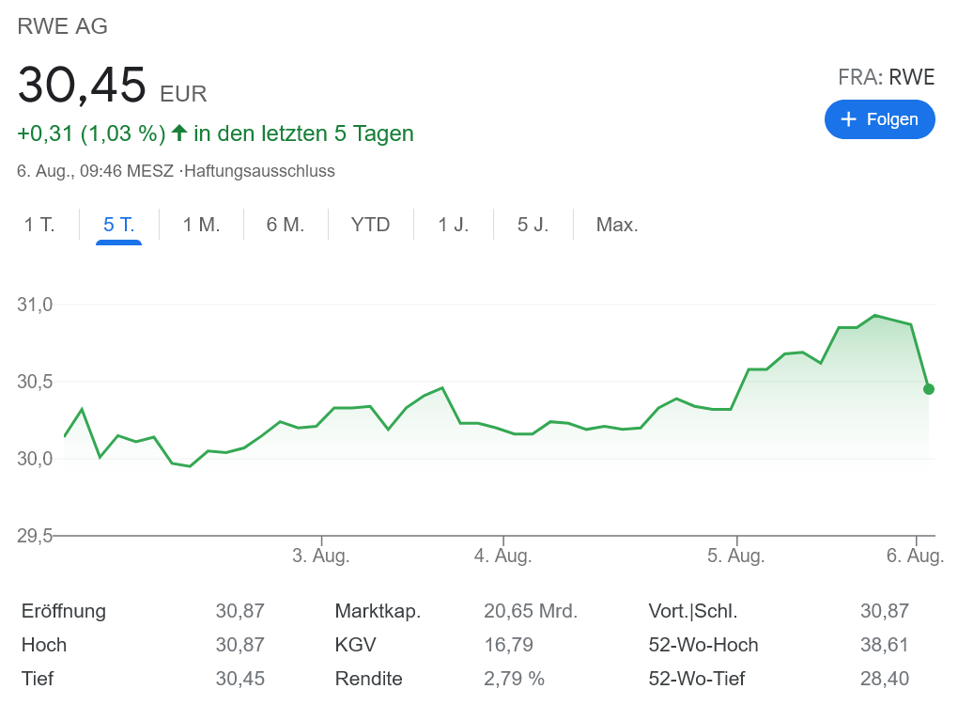The image size is (958, 705).
Task: Click the plus icon in Folgen button
Action: coord(849,119)
